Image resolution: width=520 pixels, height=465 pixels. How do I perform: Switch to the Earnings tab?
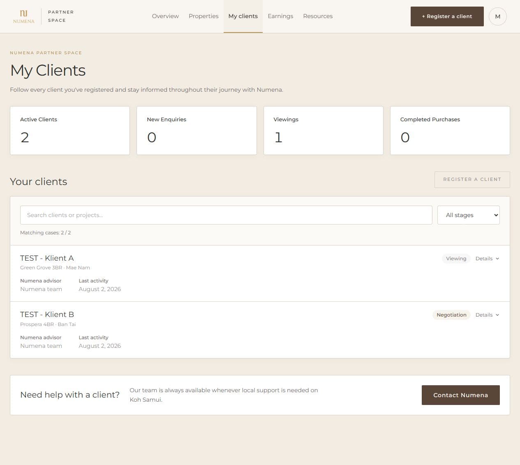280,16
